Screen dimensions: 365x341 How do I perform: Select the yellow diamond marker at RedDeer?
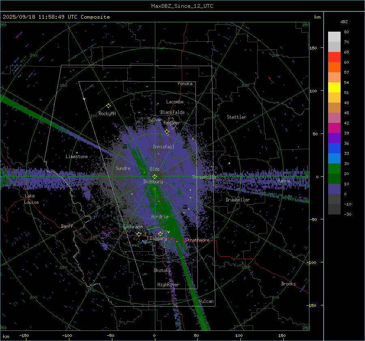point(167,132)
